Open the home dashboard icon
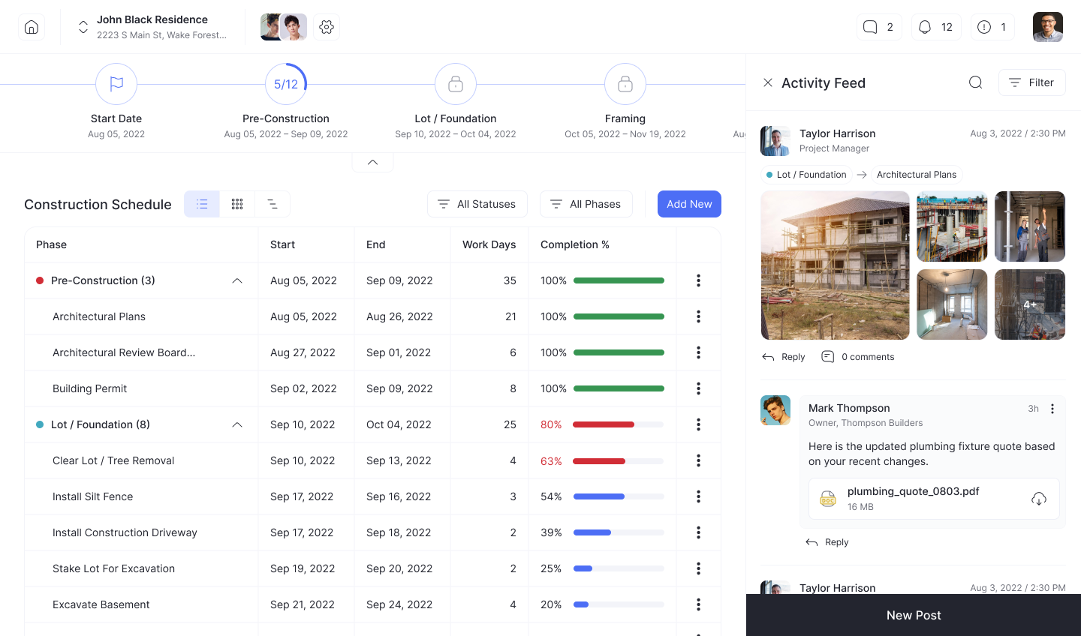The image size is (1081, 636). [31, 26]
